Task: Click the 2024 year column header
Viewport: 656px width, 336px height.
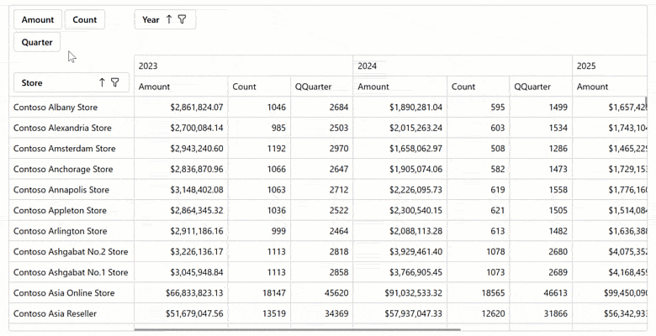Action: pyautogui.click(x=463, y=66)
